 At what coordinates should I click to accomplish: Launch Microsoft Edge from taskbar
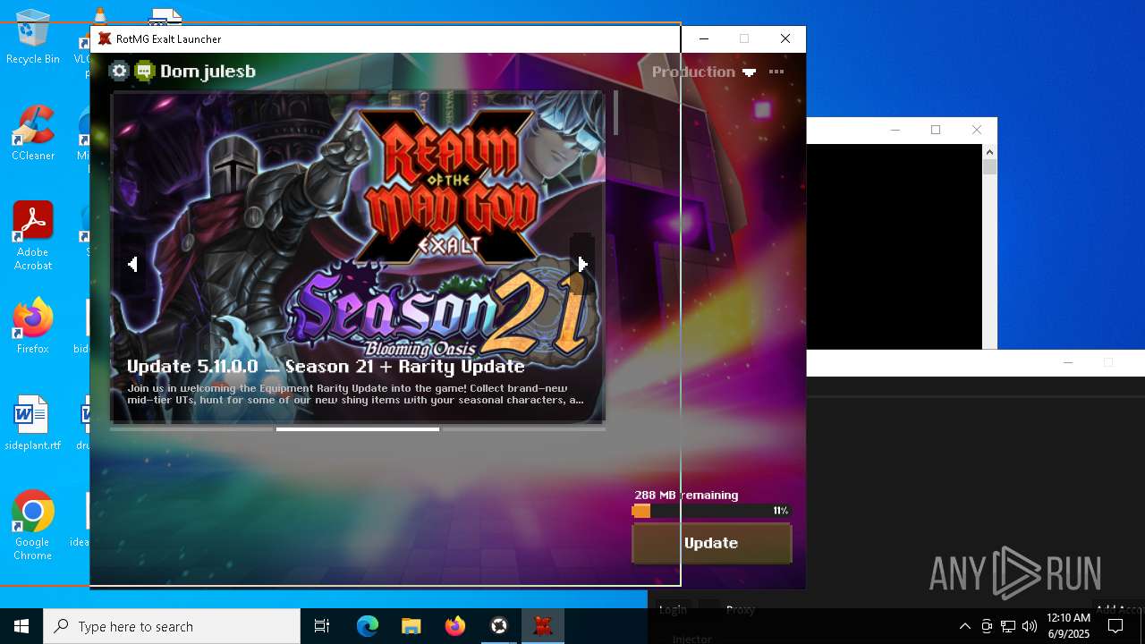point(368,626)
